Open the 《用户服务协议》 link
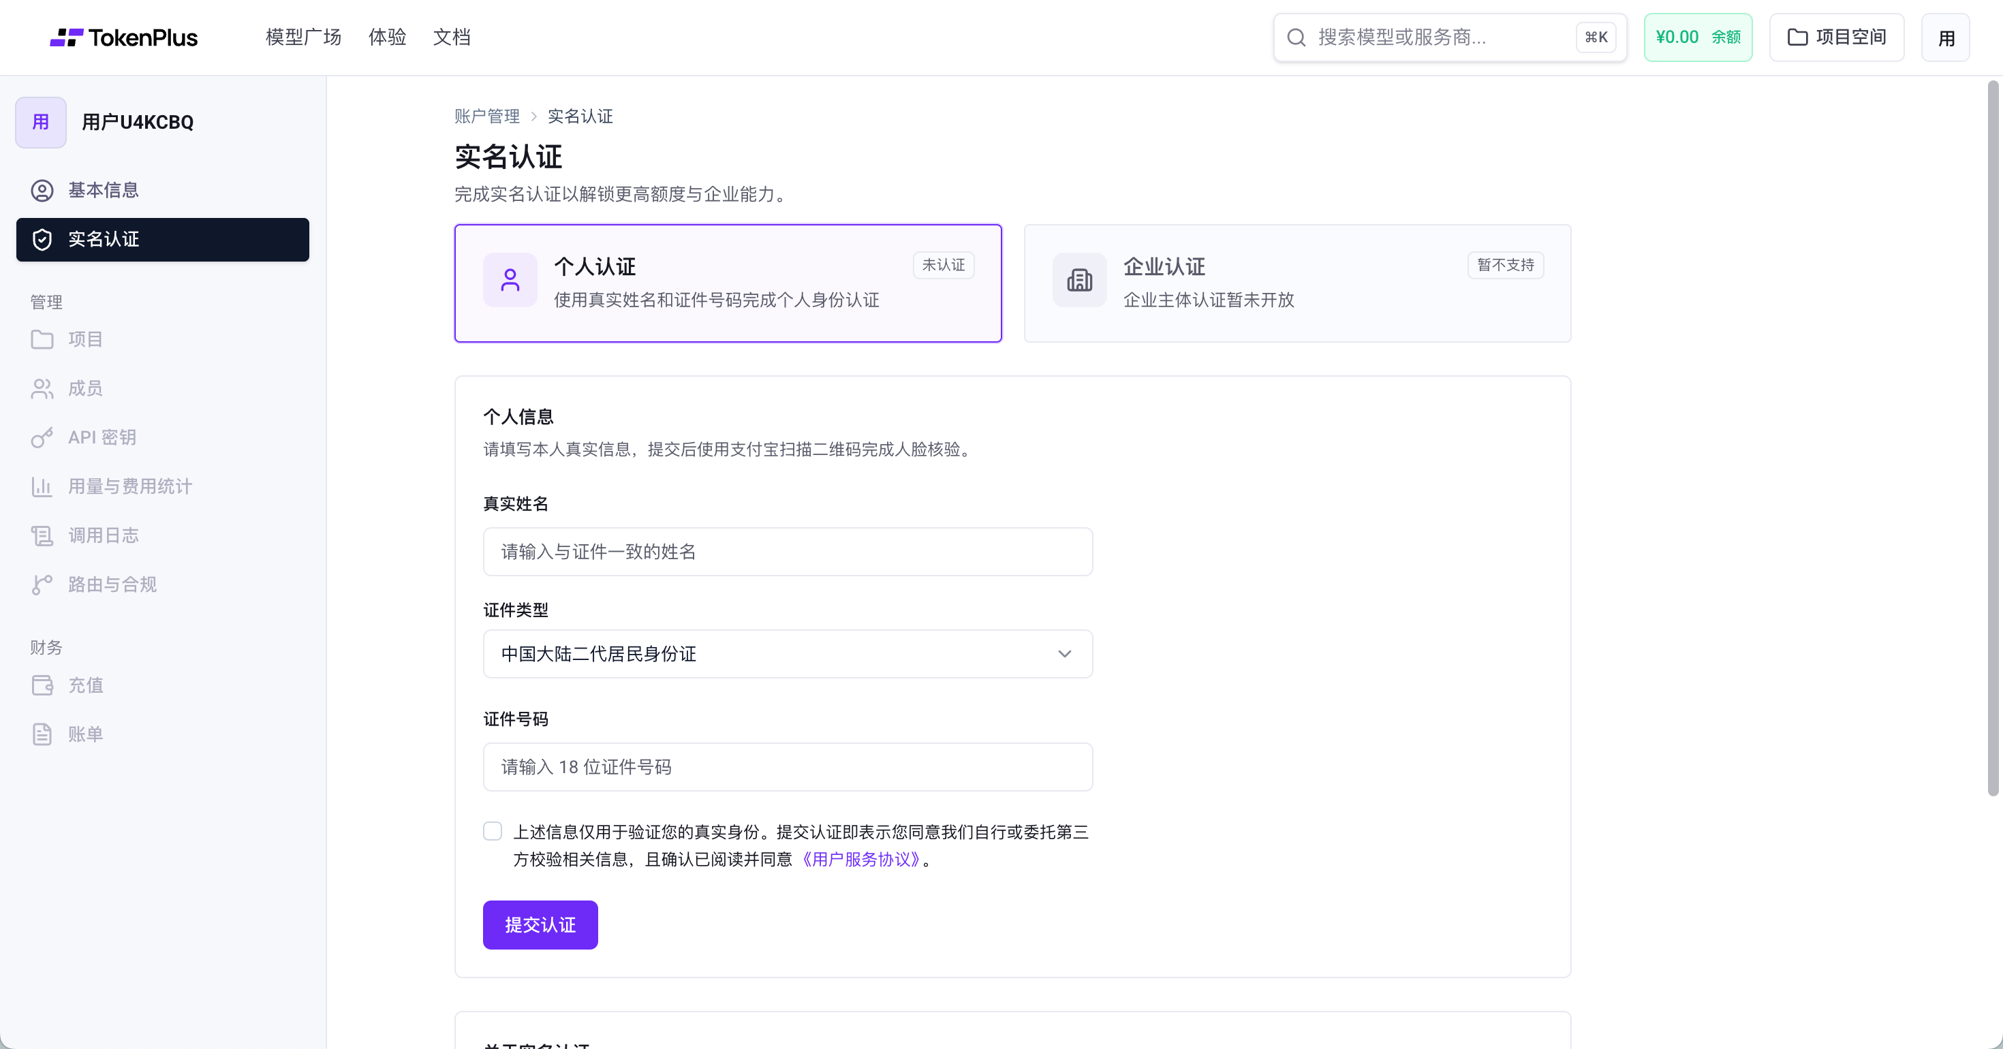This screenshot has height=1049, width=2003. click(x=862, y=859)
